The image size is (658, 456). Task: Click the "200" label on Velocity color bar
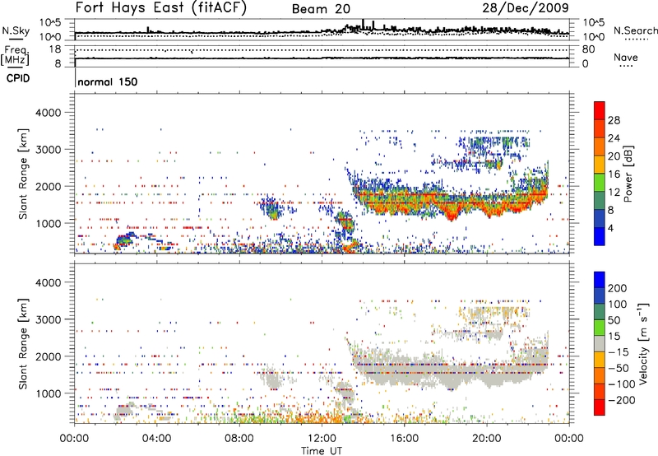pyautogui.click(x=618, y=288)
